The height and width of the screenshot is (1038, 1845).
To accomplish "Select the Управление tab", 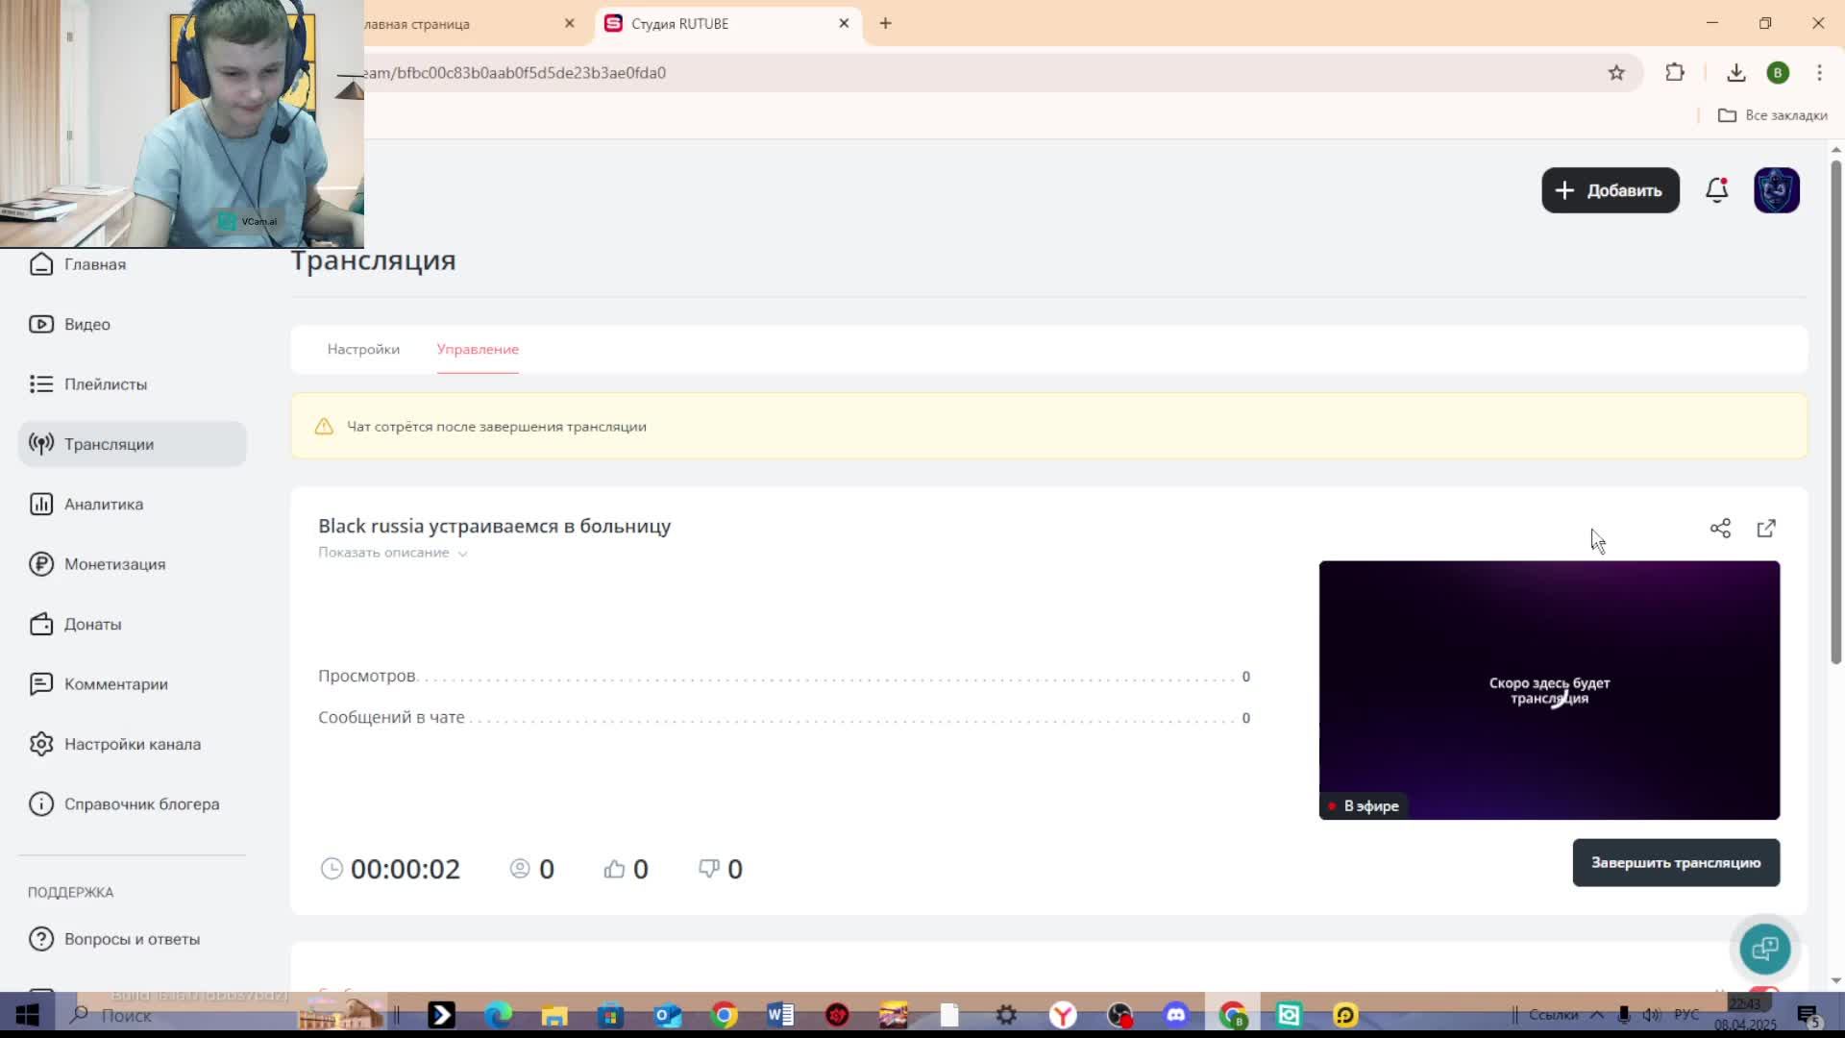I will 478,349.
